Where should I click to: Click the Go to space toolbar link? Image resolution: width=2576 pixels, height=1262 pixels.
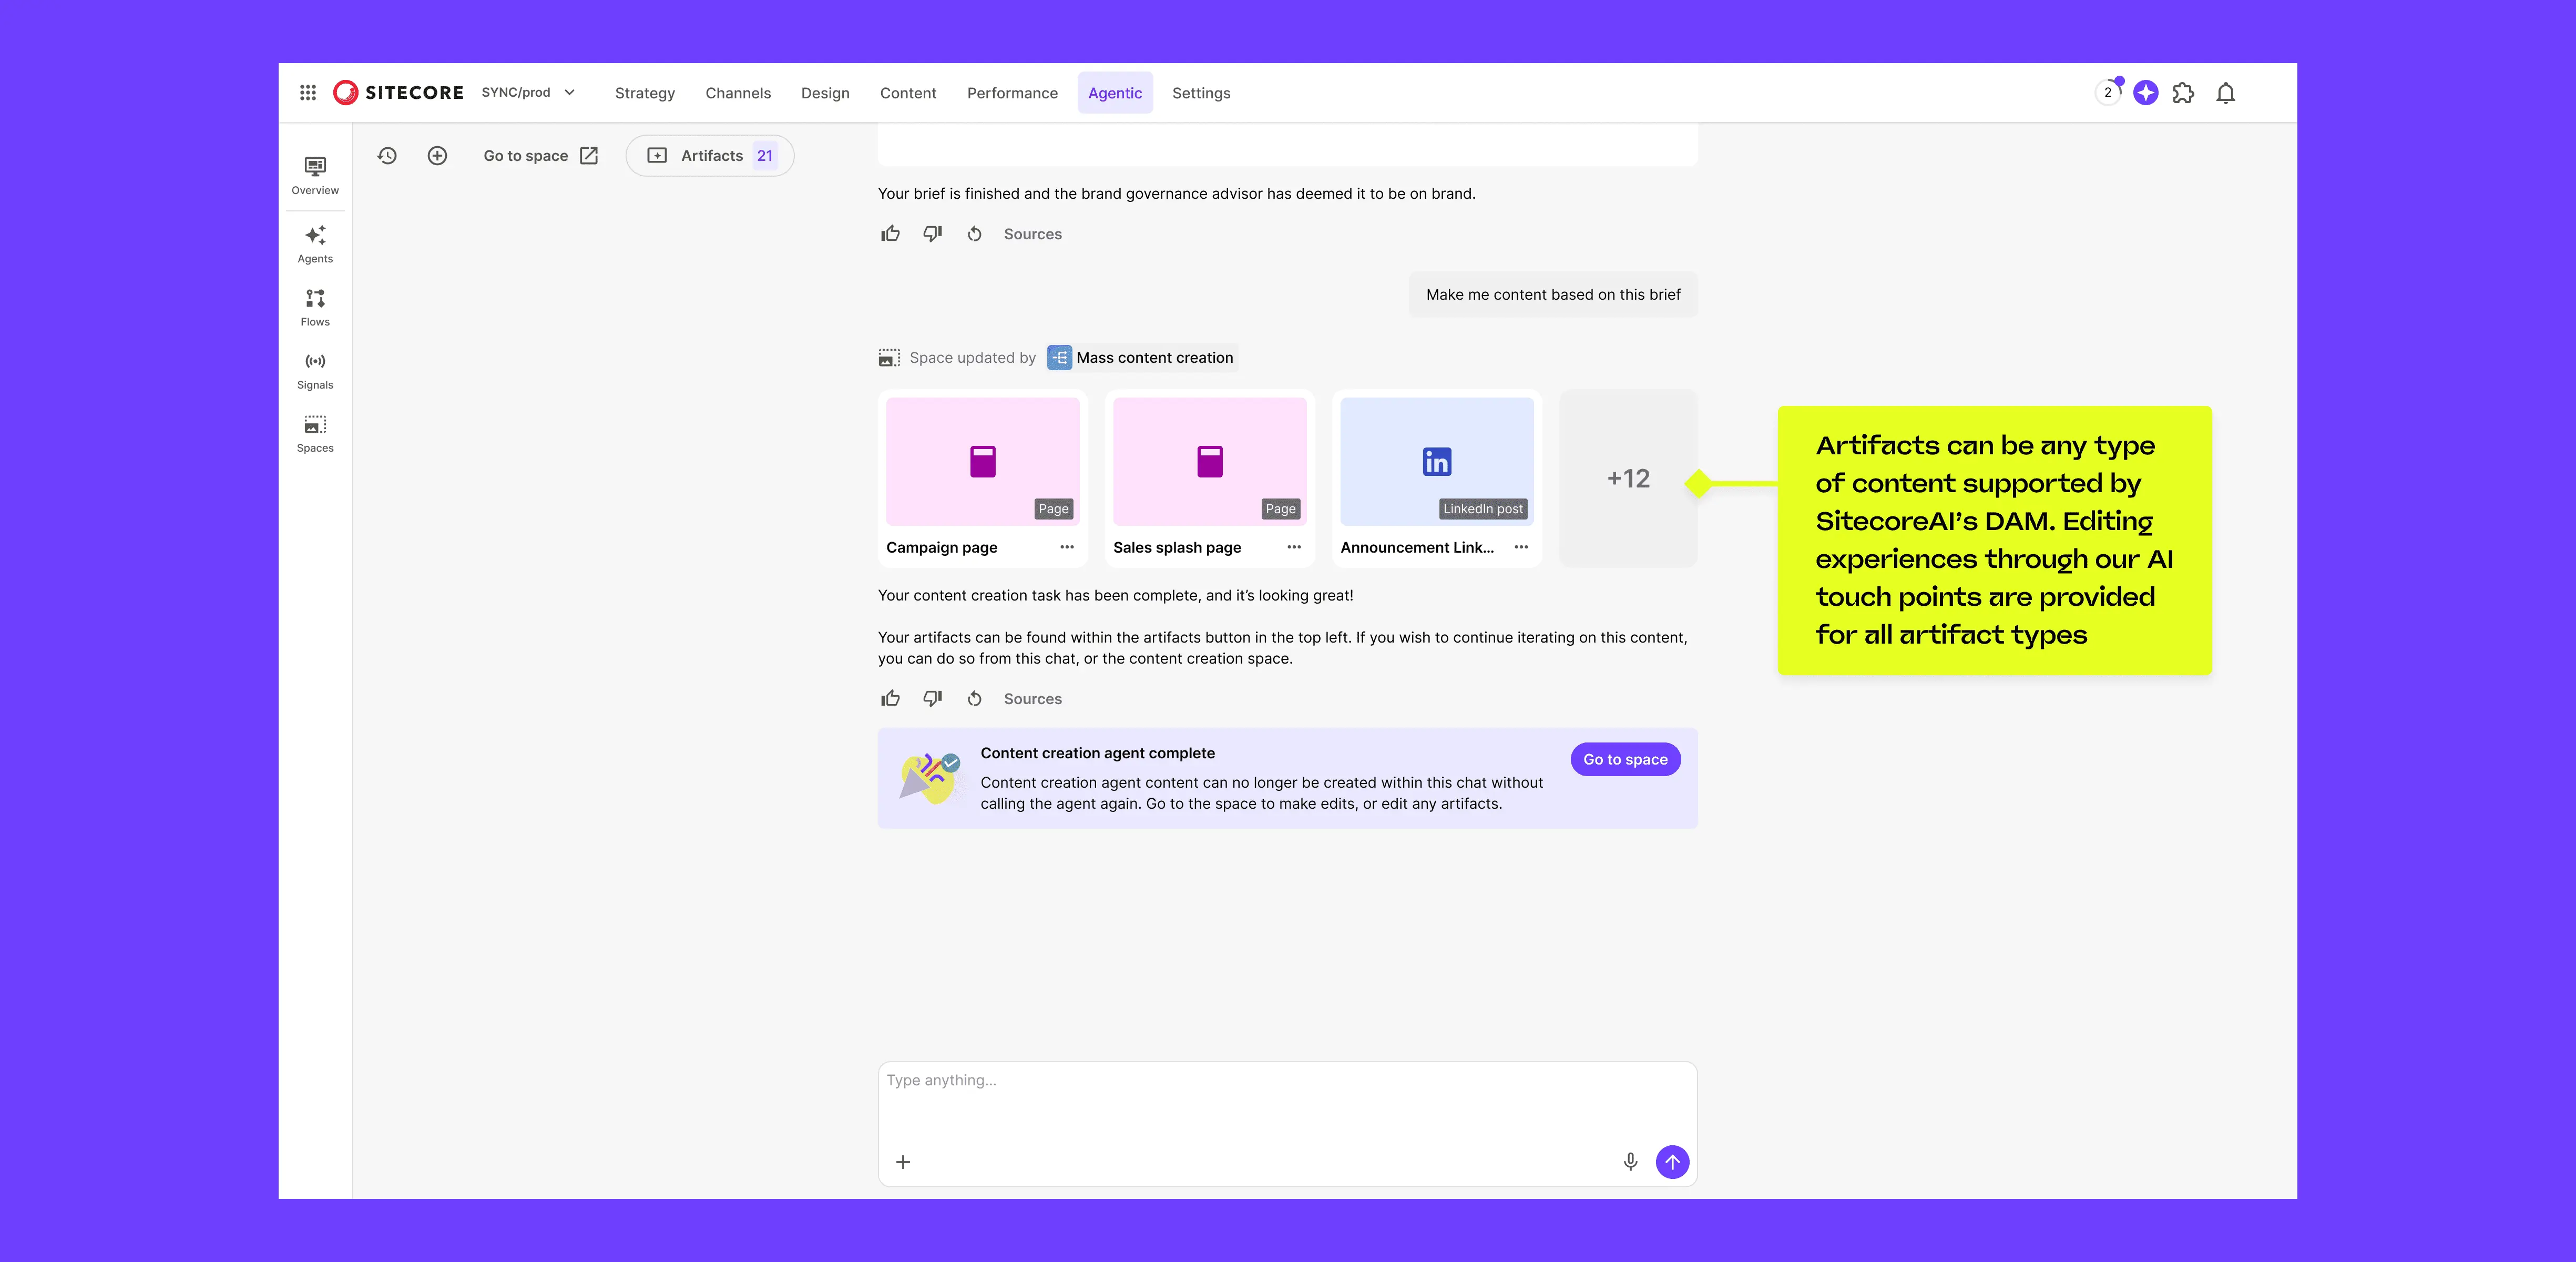click(541, 155)
